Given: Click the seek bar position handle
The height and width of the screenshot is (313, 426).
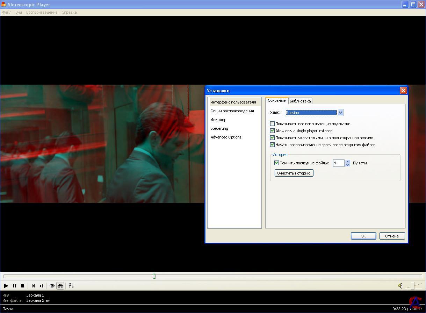Looking at the screenshot, I should [154, 277].
